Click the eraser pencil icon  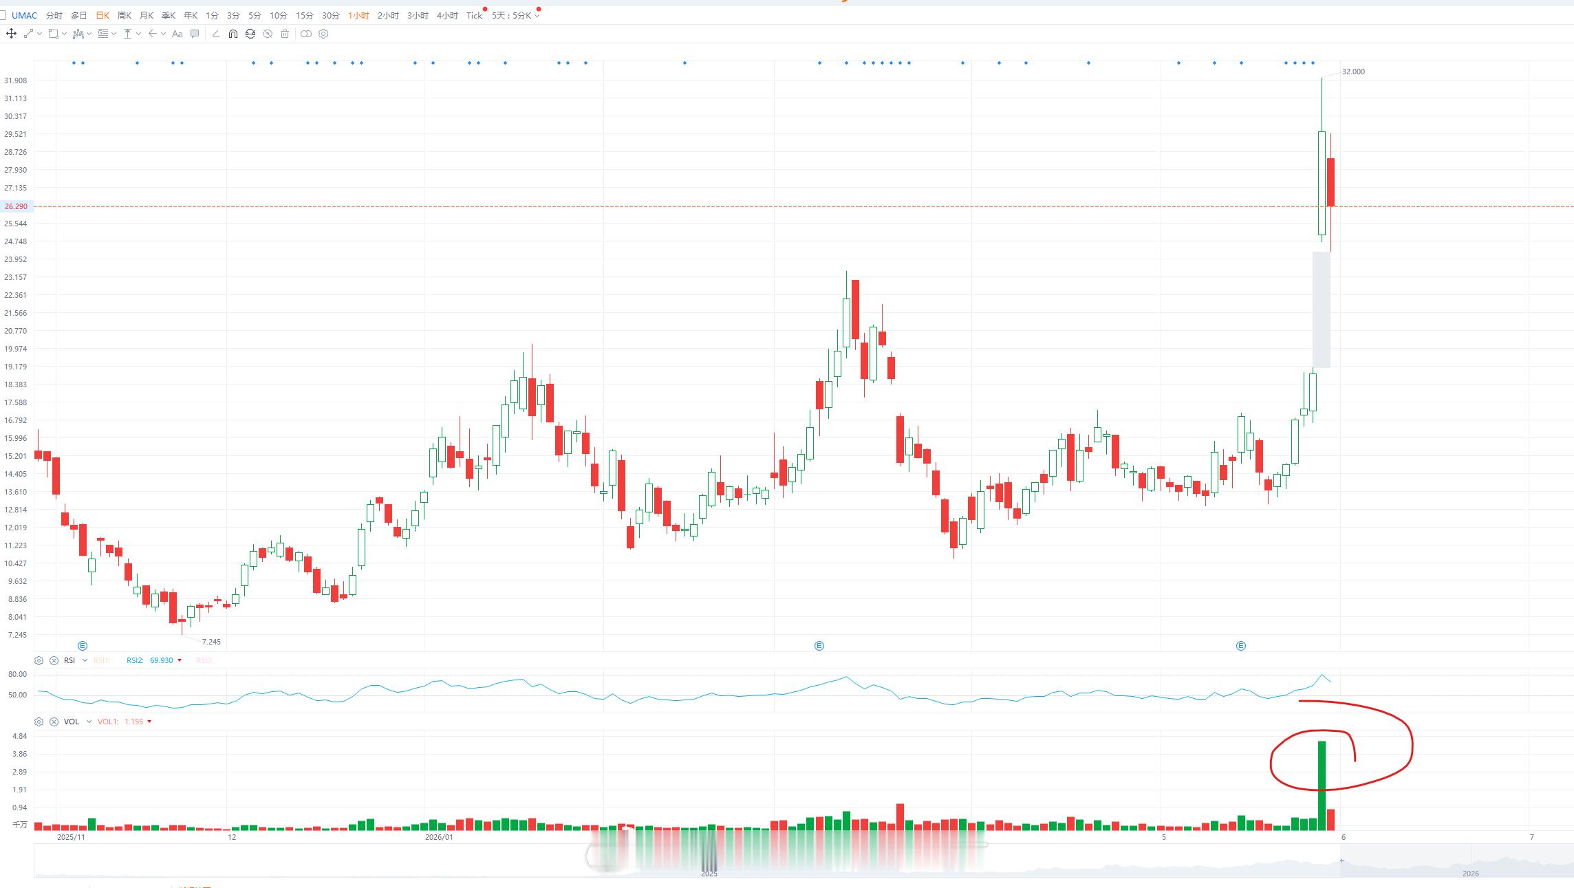tap(215, 34)
